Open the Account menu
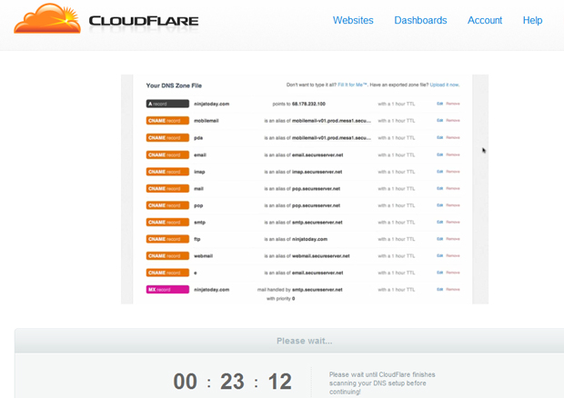This screenshot has width=564, height=398. pos(485,20)
